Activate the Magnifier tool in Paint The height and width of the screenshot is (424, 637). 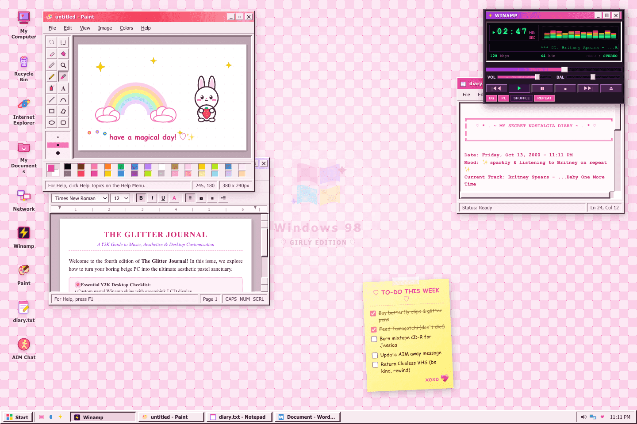click(63, 65)
